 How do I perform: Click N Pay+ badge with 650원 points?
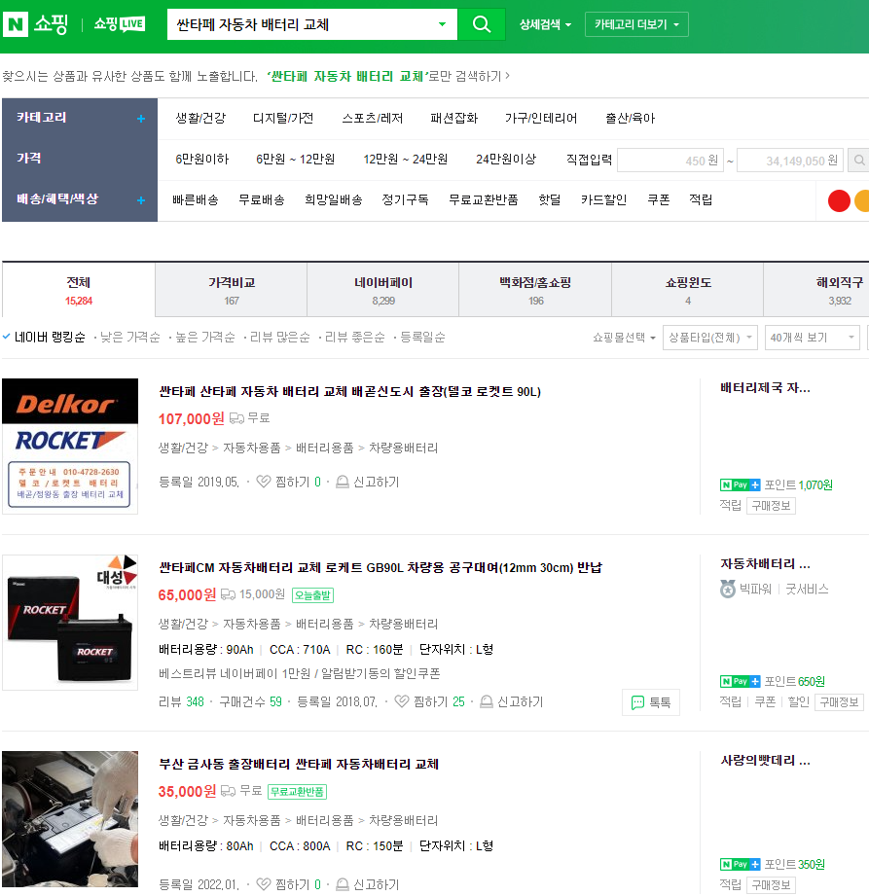(x=740, y=682)
